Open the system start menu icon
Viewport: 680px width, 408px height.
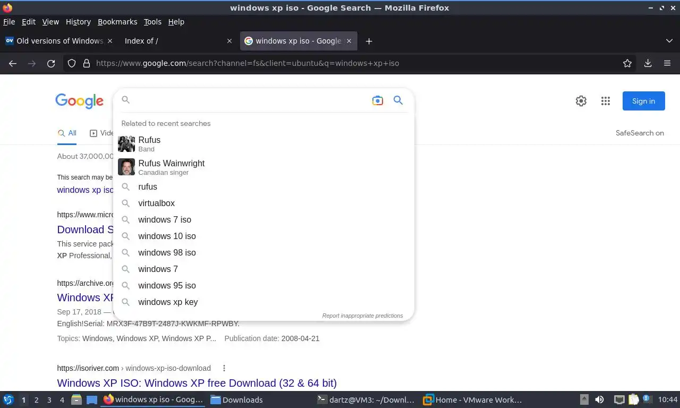coord(8,399)
